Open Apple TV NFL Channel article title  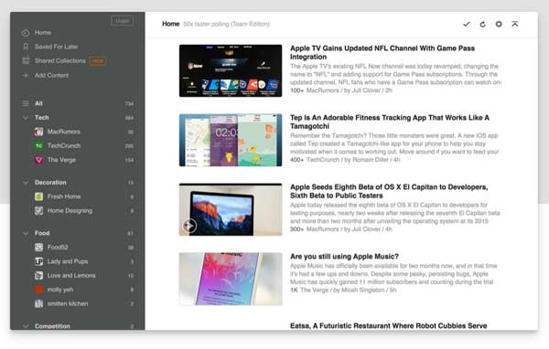coord(382,52)
